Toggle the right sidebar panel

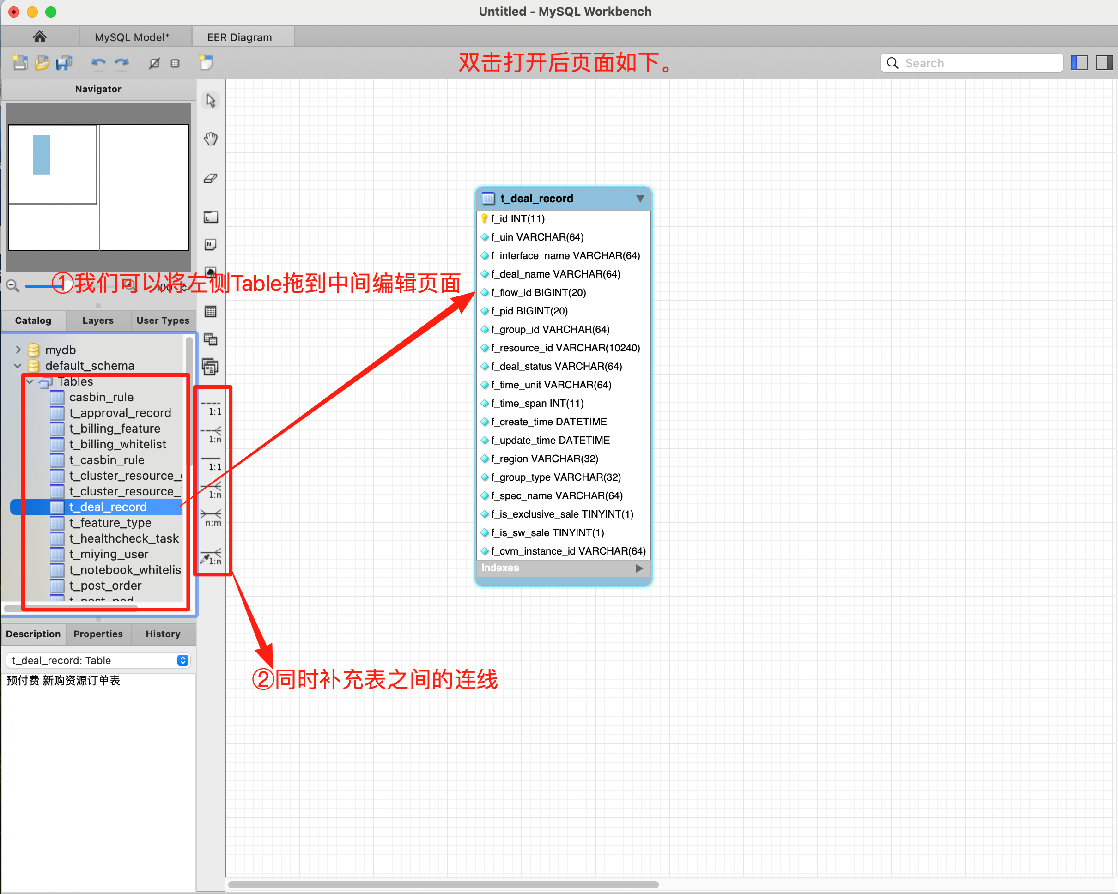pyautogui.click(x=1105, y=63)
